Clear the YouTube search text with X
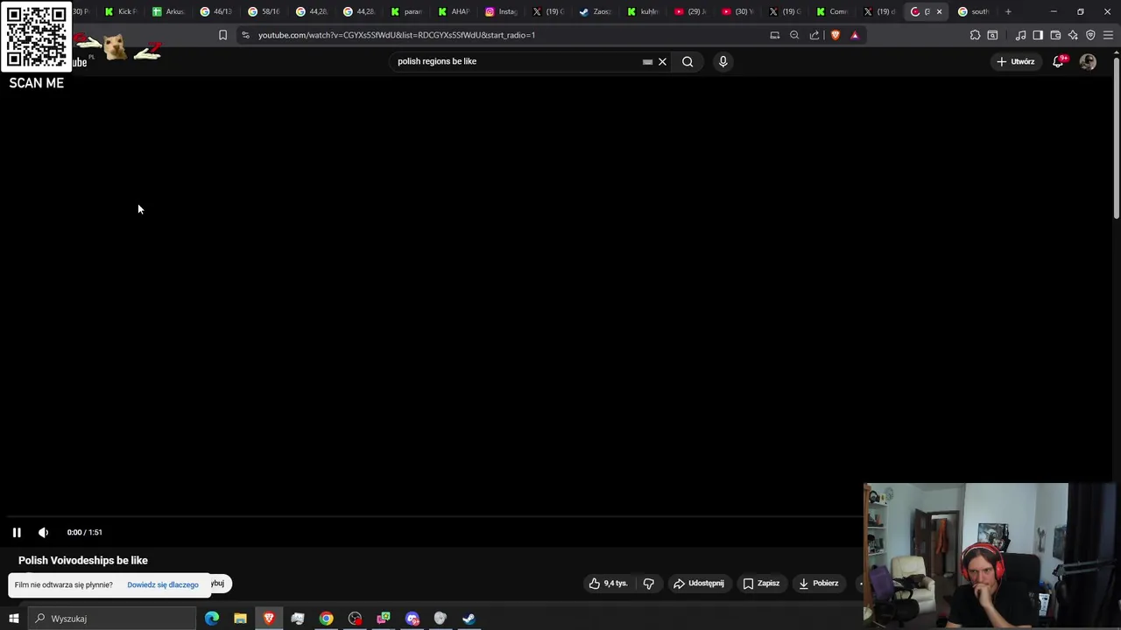 [x=662, y=61]
